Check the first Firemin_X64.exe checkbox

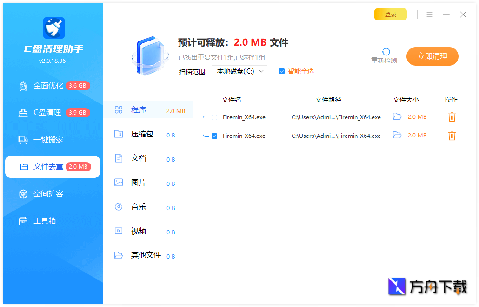click(214, 117)
